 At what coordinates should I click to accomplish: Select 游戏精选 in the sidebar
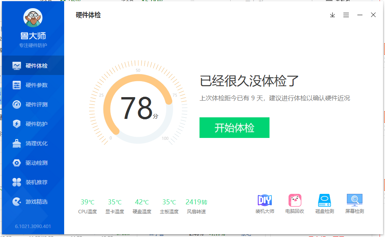tap(33, 202)
